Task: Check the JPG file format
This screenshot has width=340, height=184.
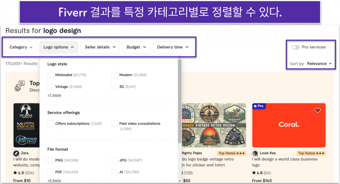Action: 114,160
